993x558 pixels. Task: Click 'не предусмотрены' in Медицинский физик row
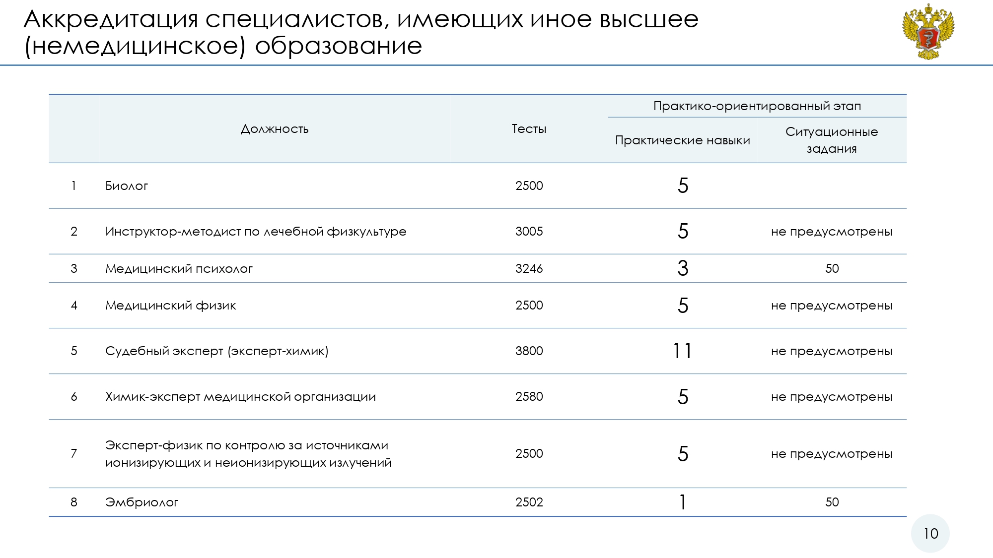(x=832, y=306)
